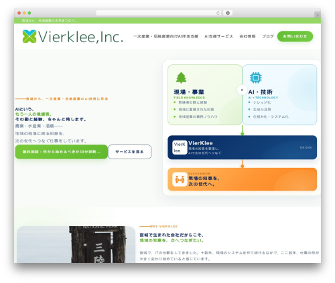Click the サービスを見る outline button
335x283 pixels.
[129, 152]
